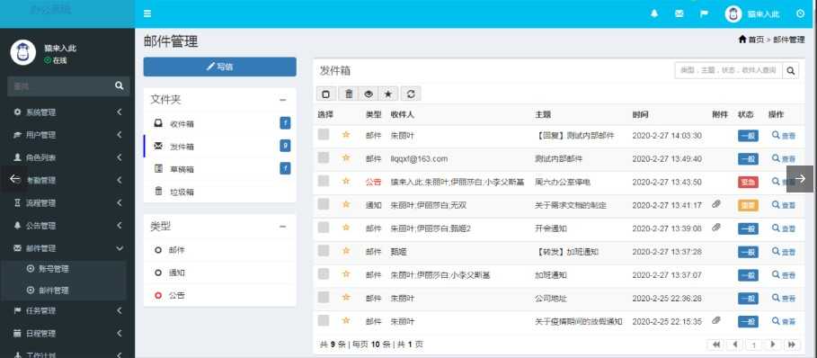Image resolution: width=817 pixels, height=358 pixels.
Task: Click the profile avatar in the sidebar
Action: [23, 53]
